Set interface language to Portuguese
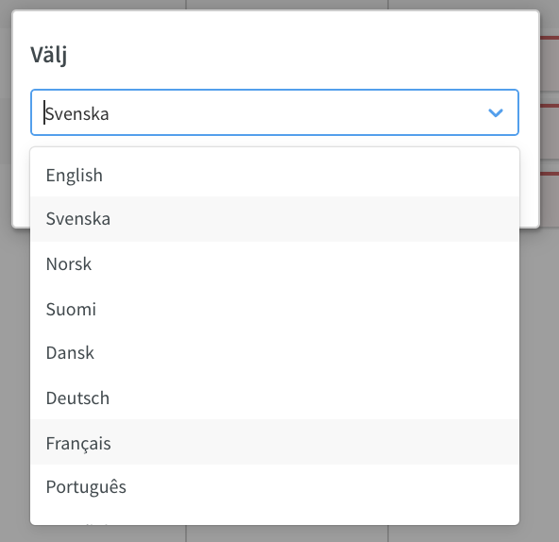 (x=275, y=486)
